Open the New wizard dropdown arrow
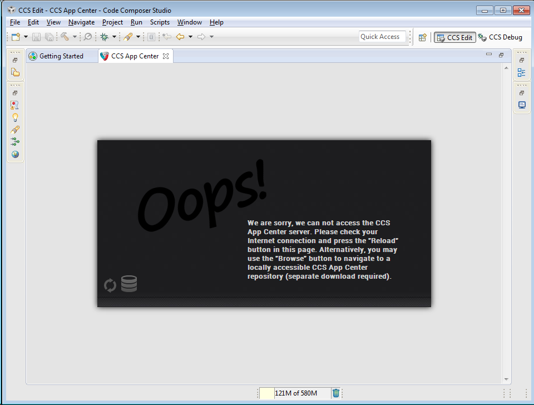 [26, 37]
